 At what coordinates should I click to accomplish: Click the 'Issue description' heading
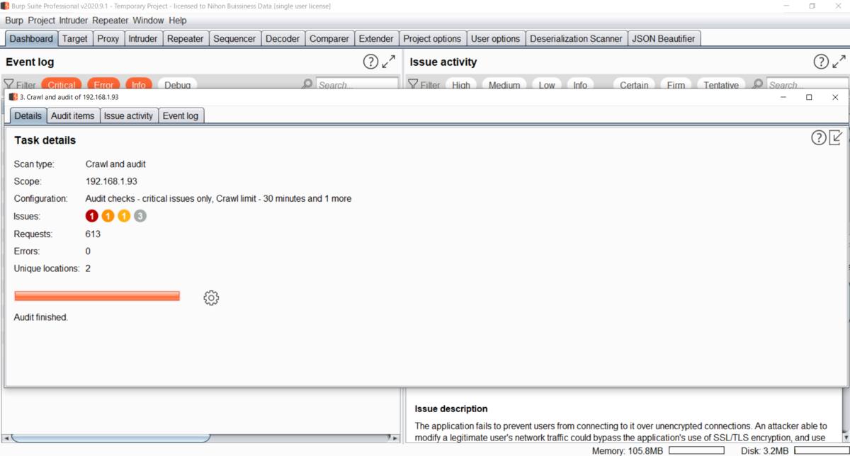click(x=451, y=409)
